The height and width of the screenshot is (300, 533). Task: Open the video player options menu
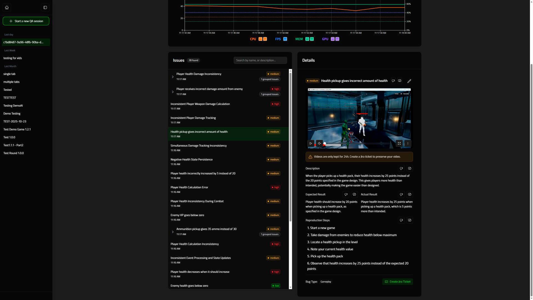(x=408, y=143)
